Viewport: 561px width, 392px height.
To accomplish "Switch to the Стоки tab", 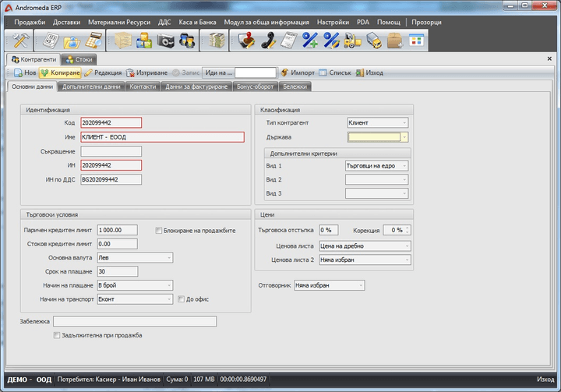I will pos(79,59).
